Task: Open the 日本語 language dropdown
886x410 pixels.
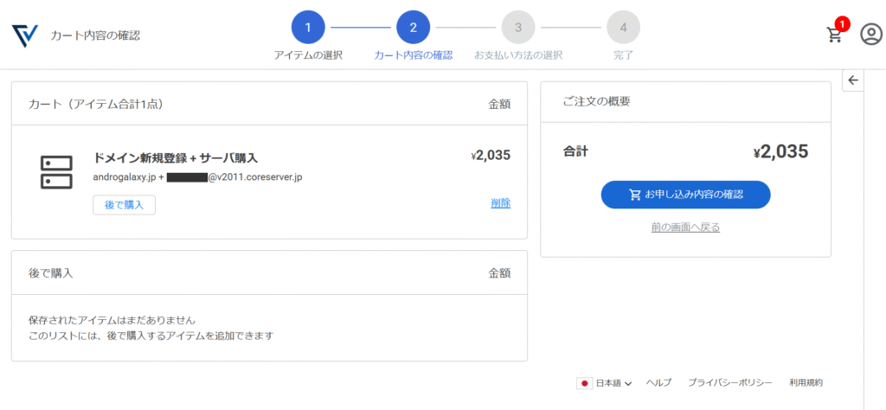Action: click(x=613, y=383)
